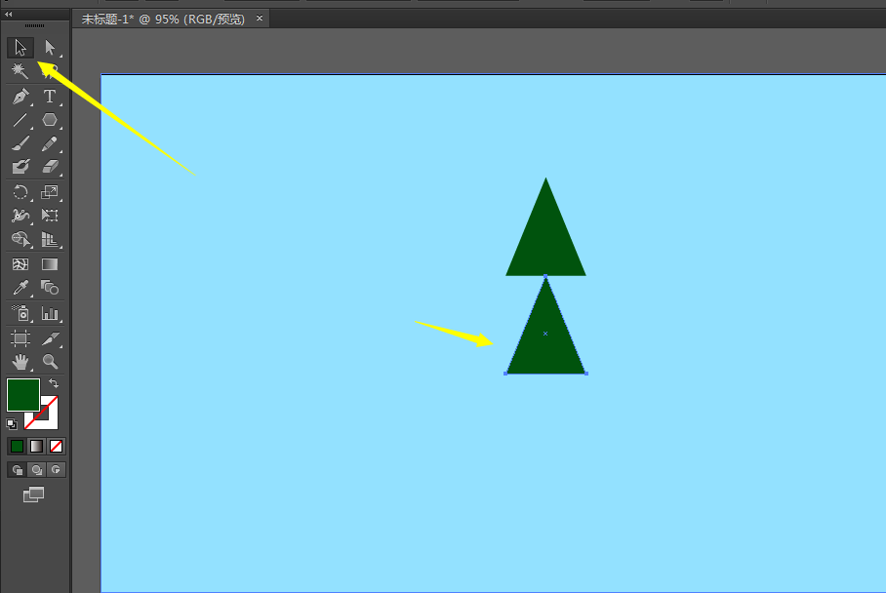
Task: Collapse the tools panel with double arrows
Action: click(x=9, y=14)
